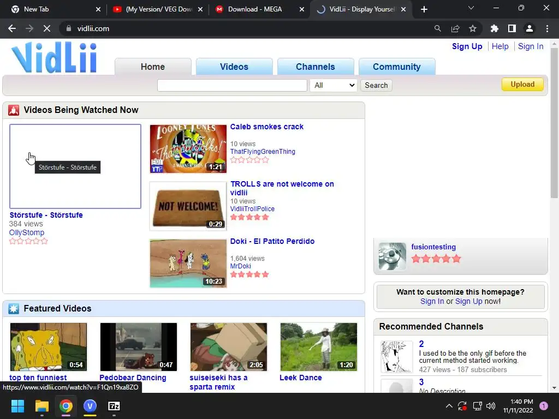Click Sign In in customize homepage box

tap(432, 301)
